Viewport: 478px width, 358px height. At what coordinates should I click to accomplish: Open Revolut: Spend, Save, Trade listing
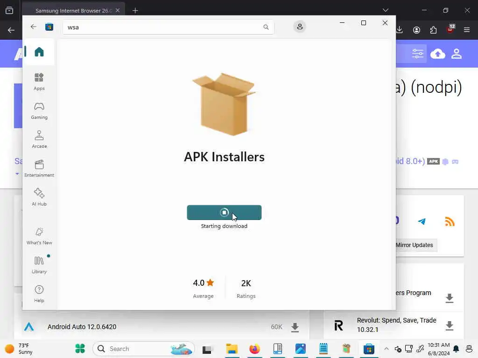[x=396, y=325]
